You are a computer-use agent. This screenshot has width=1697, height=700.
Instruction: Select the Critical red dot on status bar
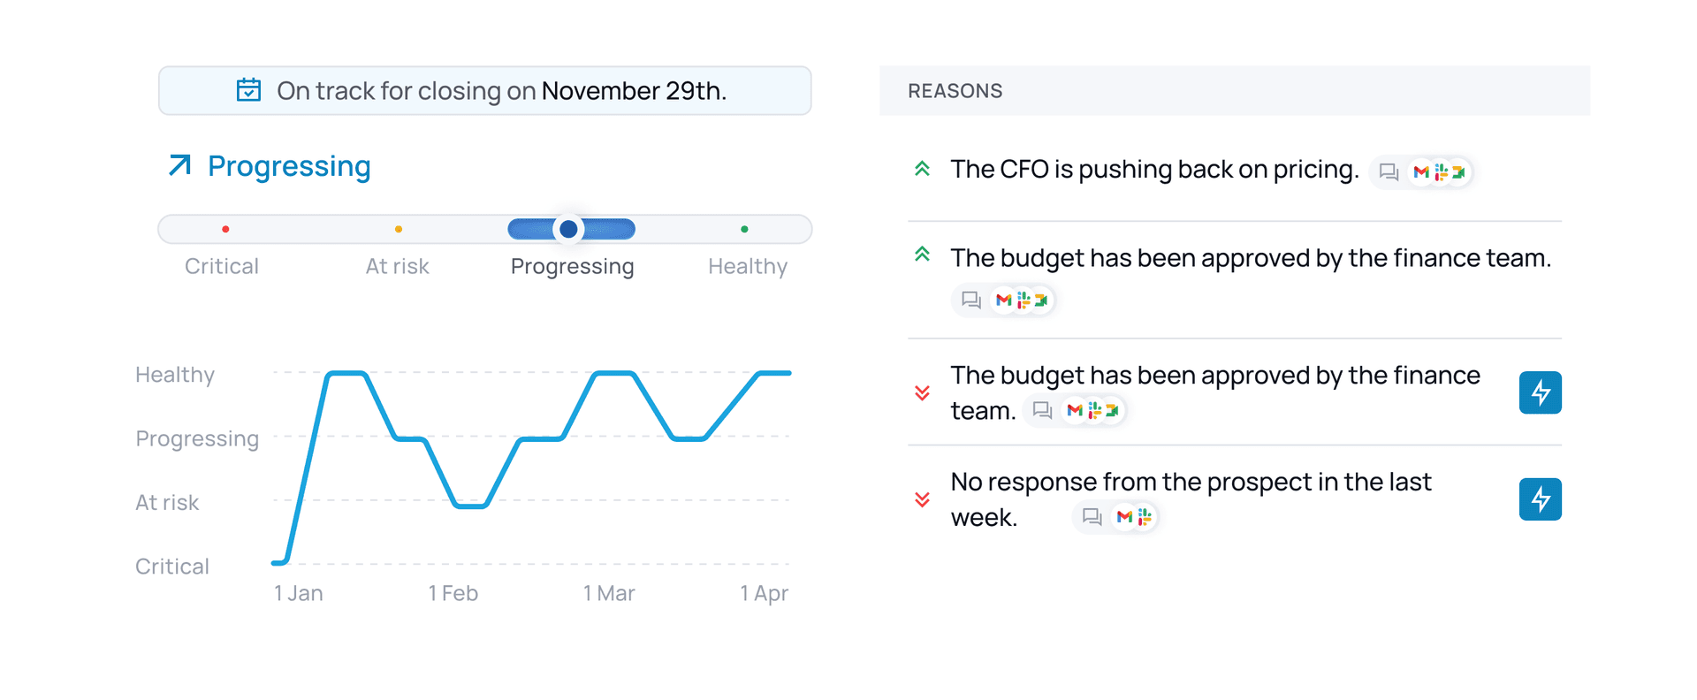[226, 229]
